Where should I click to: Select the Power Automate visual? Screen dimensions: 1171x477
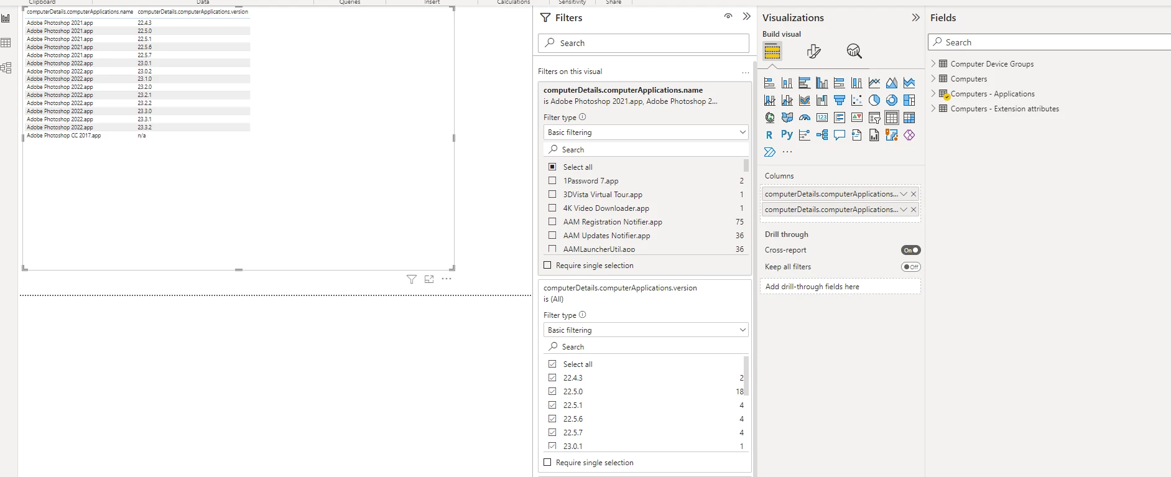click(769, 152)
